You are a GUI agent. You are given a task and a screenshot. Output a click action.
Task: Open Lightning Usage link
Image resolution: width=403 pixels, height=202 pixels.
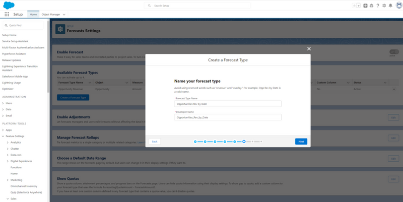pos(11,83)
